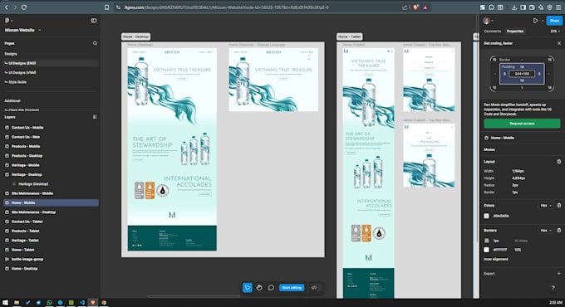Close the 'Get coding, faster' banner

tap(559, 43)
